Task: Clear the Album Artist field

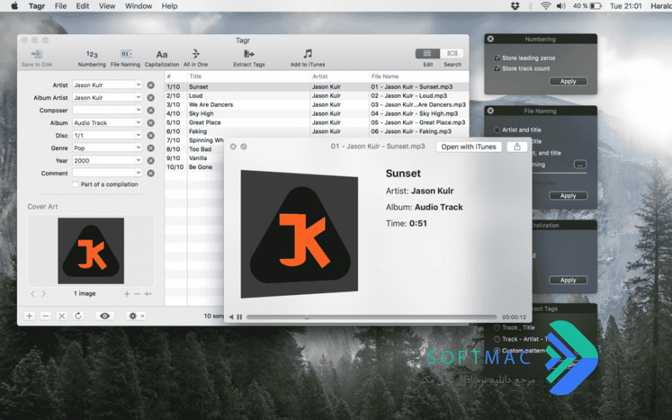Action: click(151, 98)
